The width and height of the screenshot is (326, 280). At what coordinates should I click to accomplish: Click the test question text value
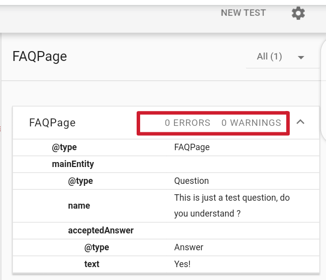(232, 206)
